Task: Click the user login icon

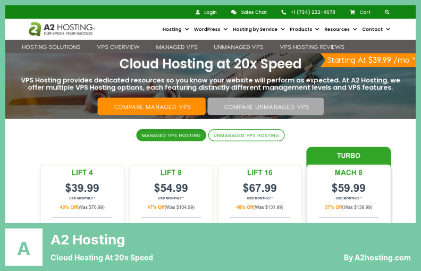Action: [x=198, y=12]
